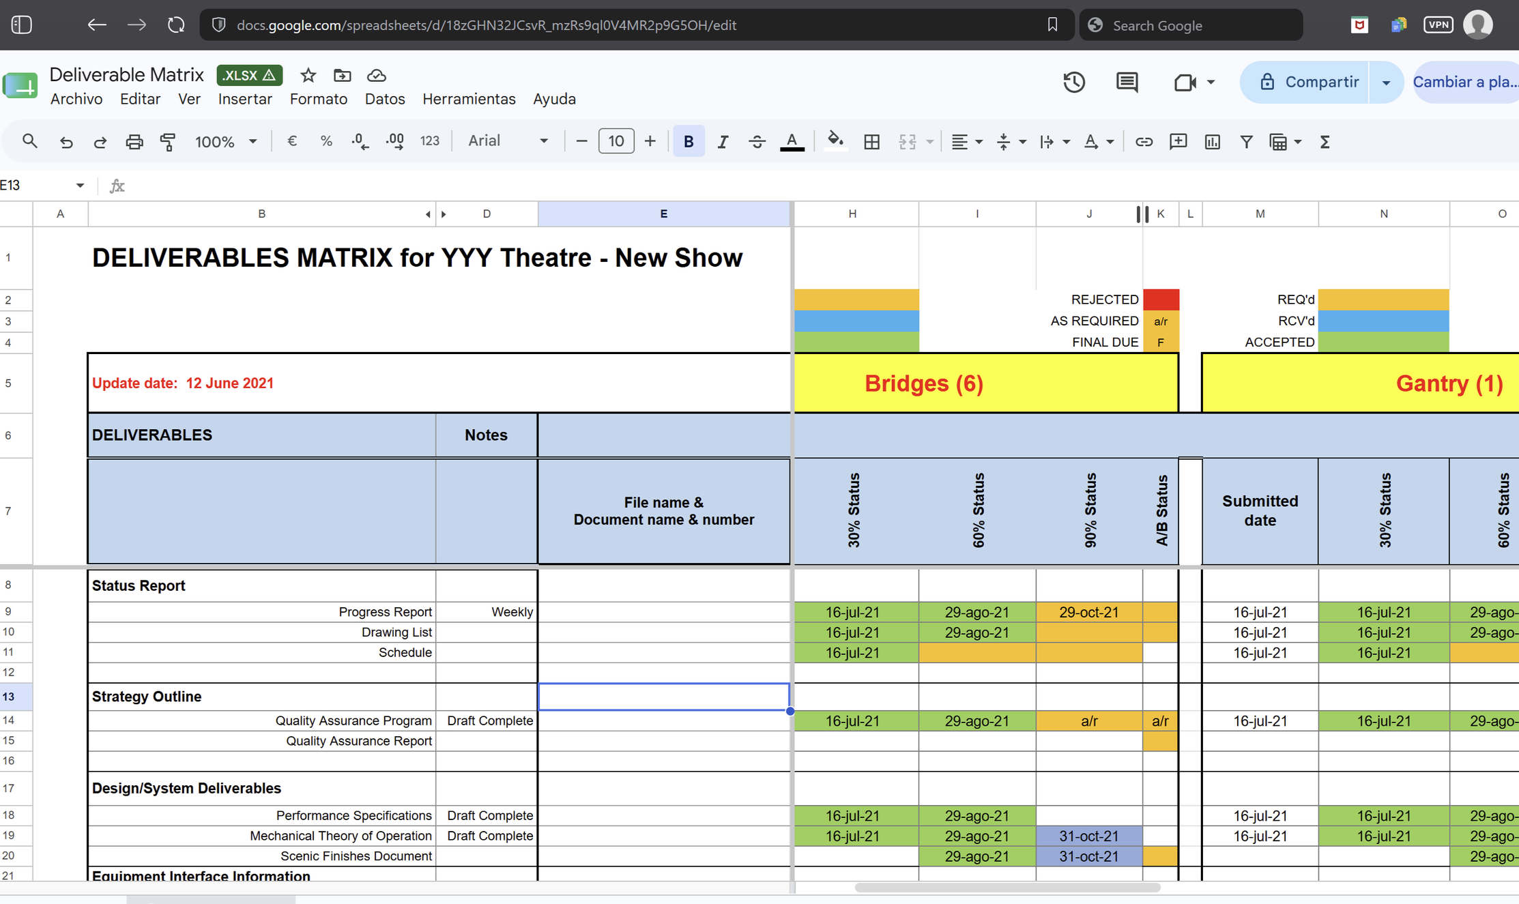Viewport: 1519px width, 904px height.
Task: Open the Formato menu
Action: coord(318,99)
